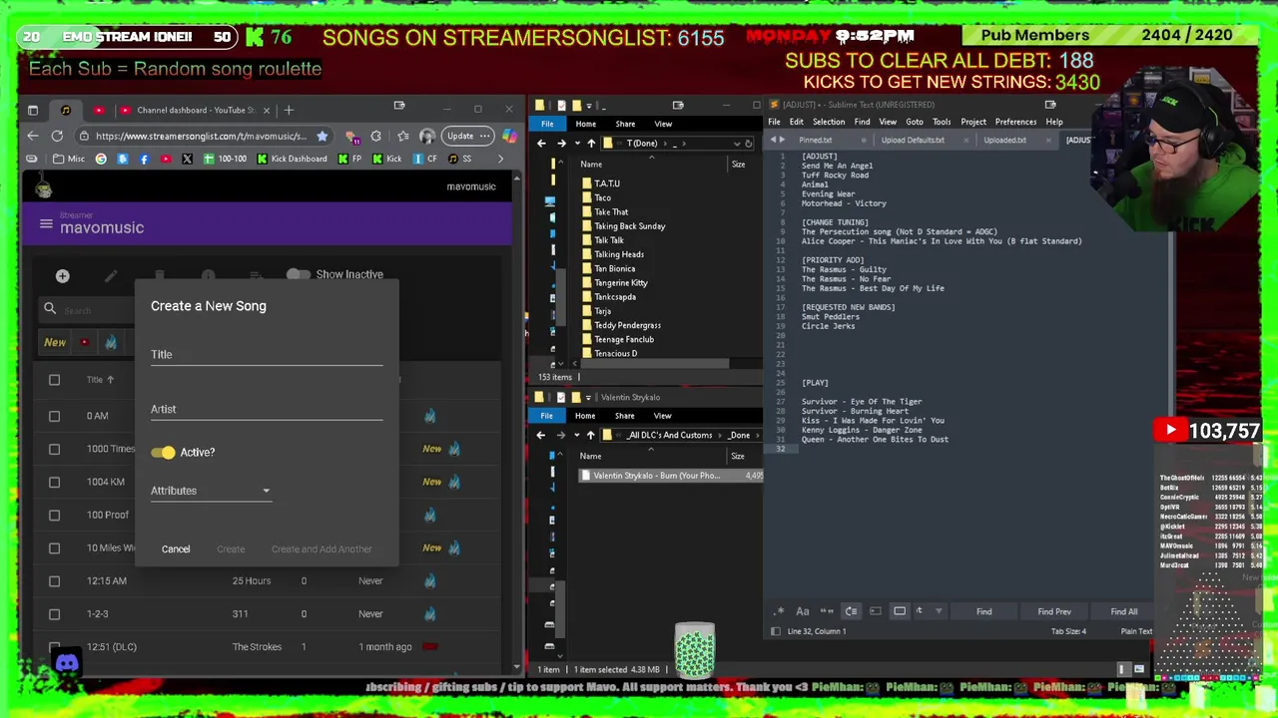Check the 100 Proof song checkbox
The image size is (1278, 718).
[55, 515]
